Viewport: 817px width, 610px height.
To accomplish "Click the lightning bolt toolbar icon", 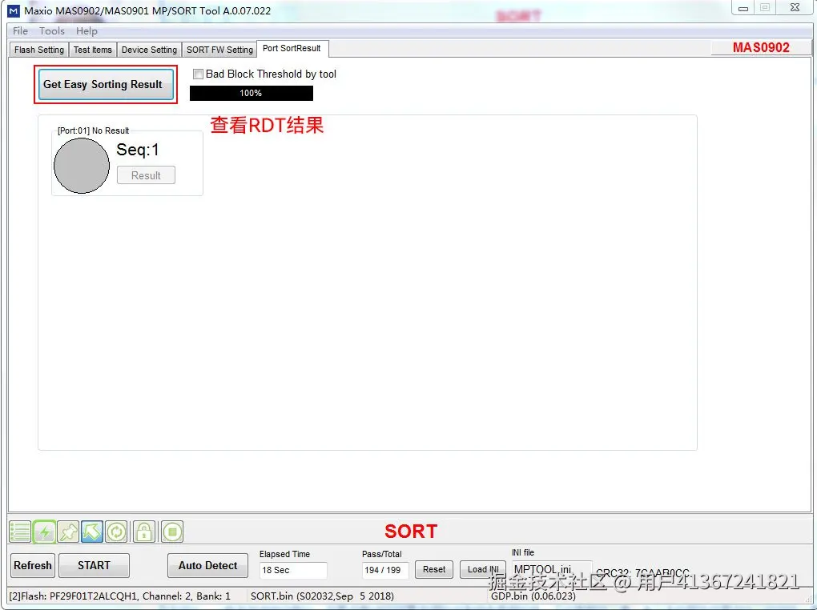I will tap(44, 532).
